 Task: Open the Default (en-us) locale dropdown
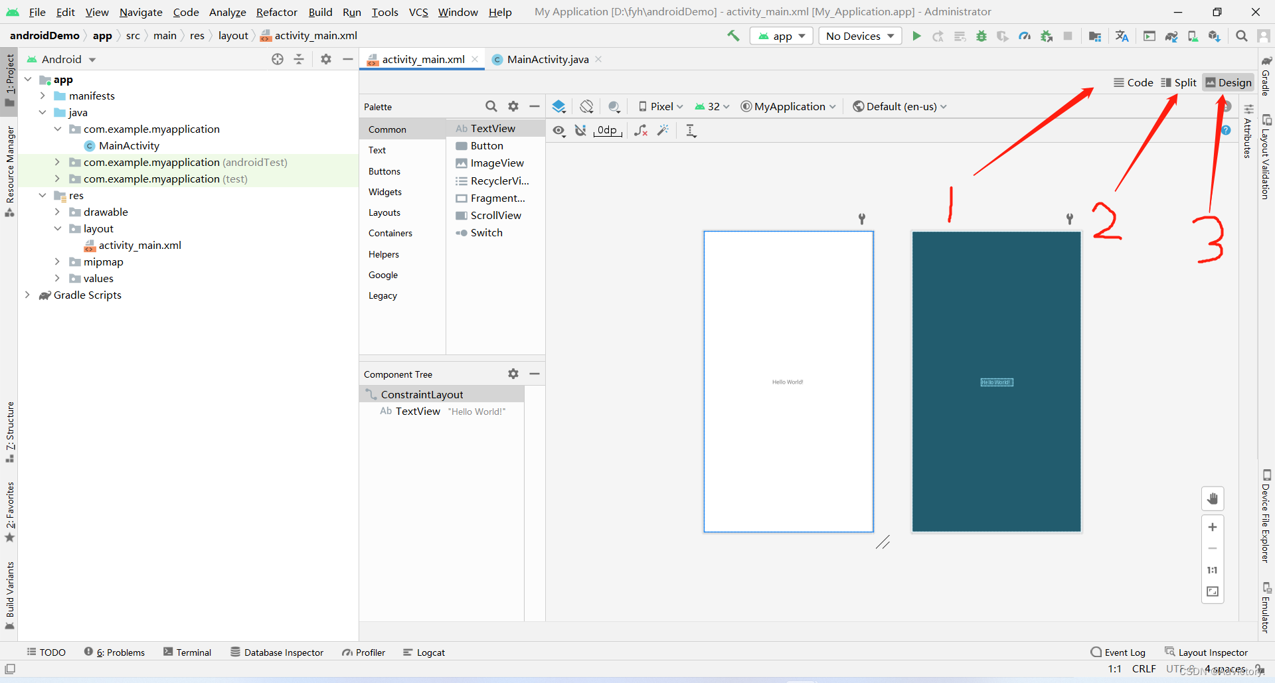pos(900,106)
